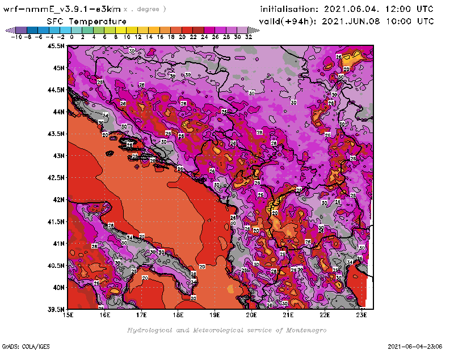Click the '45N' latitude axis label
The width and height of the screenshot is (454, 350).
point(58,68)
